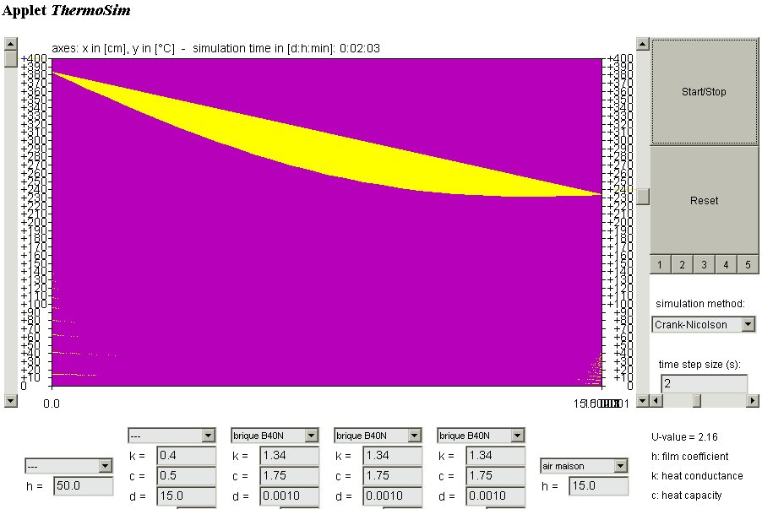This screenshot has width=762, height=509.
Task: Edit the right film coefficient h field 15.0
Action: point(598,485)
